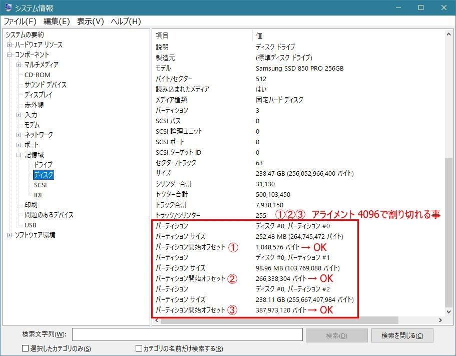
Task: Select the シリンダー合計 value 31,130
Action: (x=265, y=184)
